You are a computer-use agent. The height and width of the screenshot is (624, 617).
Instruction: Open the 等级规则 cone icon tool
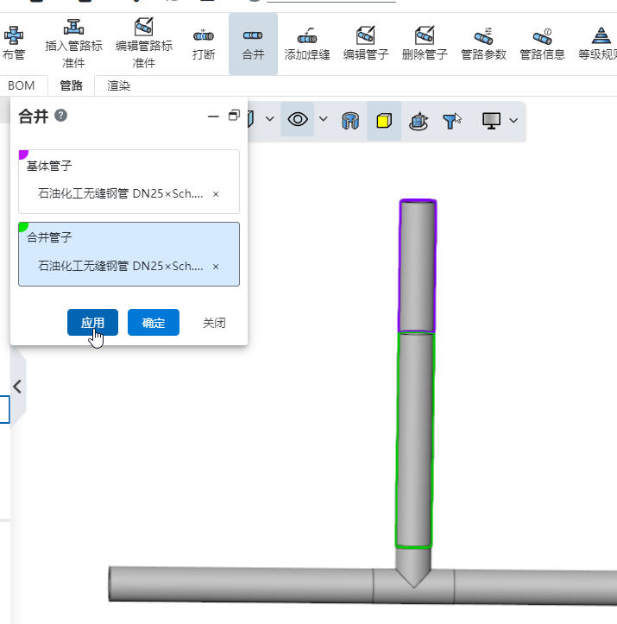pos(599,44)
